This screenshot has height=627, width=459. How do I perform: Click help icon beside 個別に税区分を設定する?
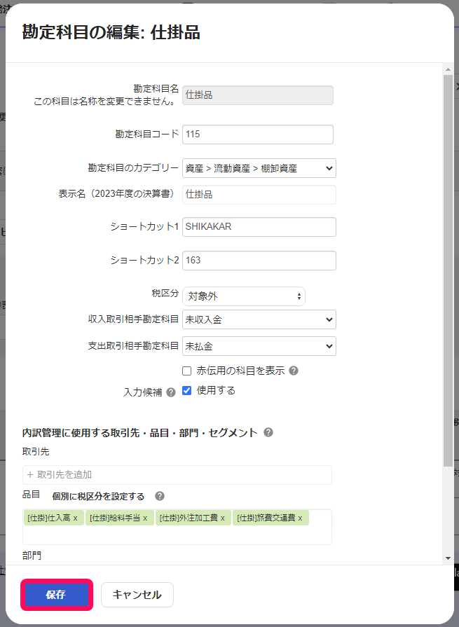pyautogui.click(x=160, y=496)
